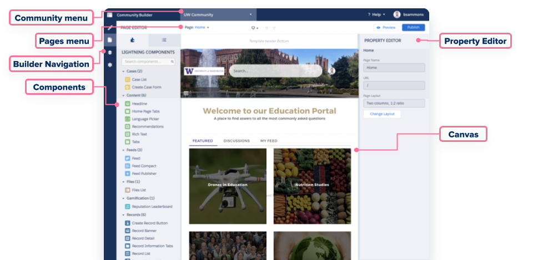Switch to the Discussions tab

(x=237, y=141)
